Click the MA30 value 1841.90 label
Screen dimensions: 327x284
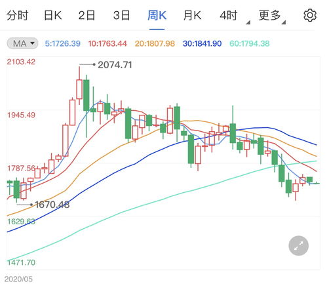pos(202,43)
